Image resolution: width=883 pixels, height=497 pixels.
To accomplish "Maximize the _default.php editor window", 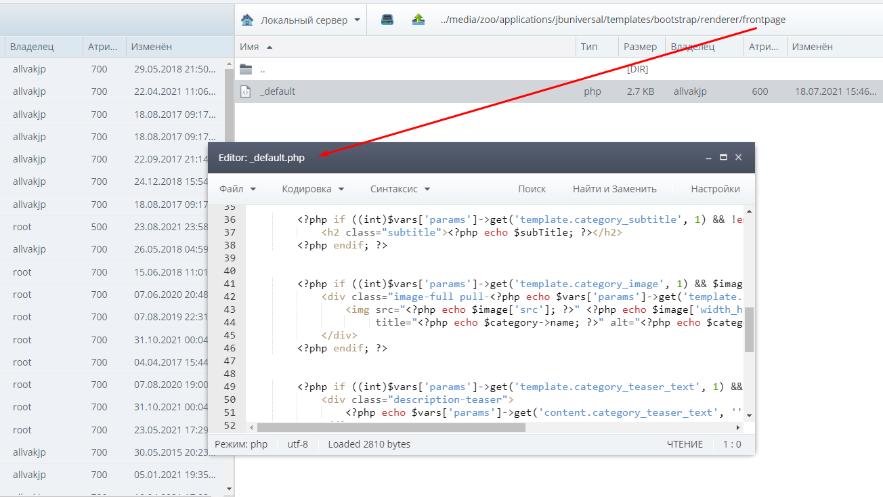I will point(723,157).
